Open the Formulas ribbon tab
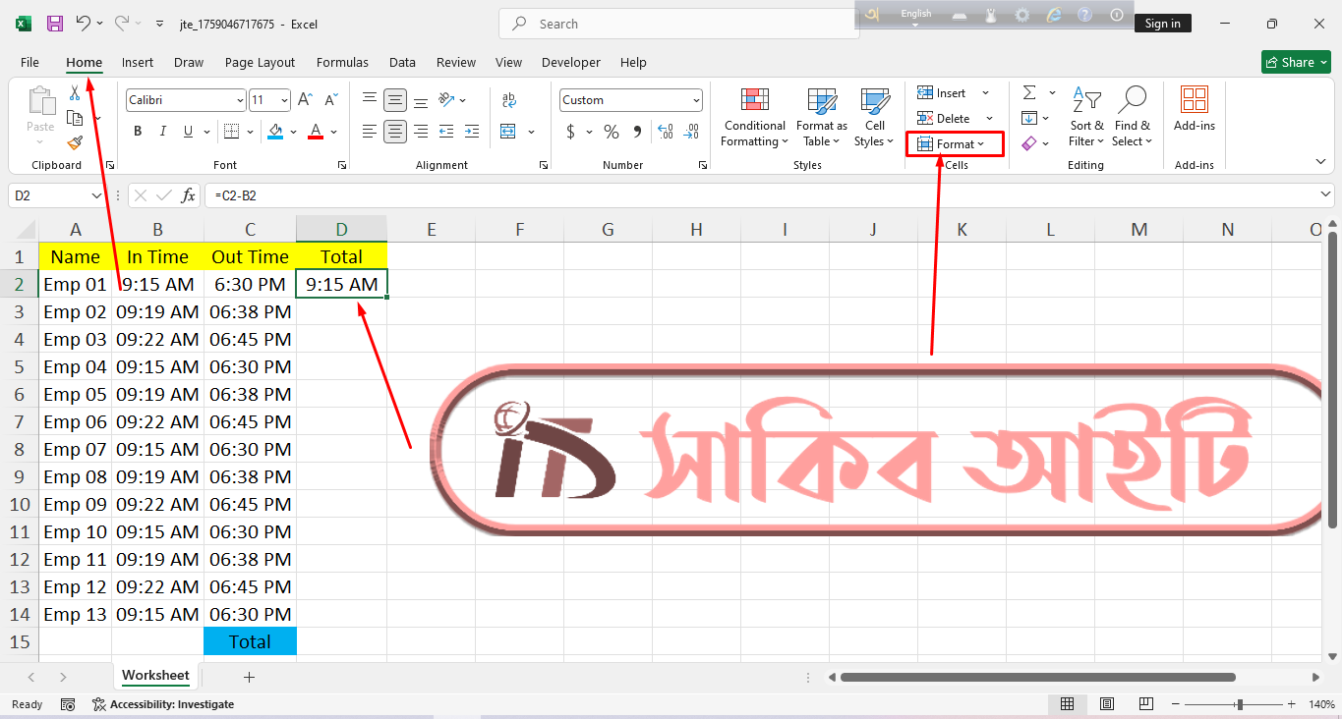 342,62
